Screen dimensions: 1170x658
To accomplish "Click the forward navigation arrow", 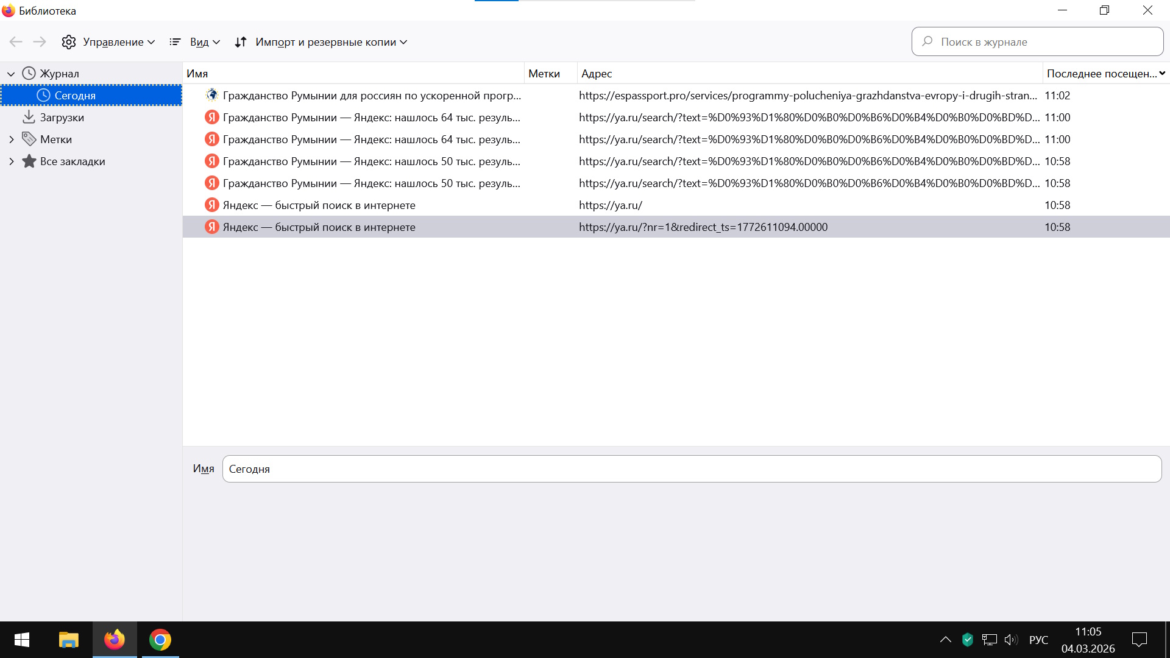I will 40,42.
